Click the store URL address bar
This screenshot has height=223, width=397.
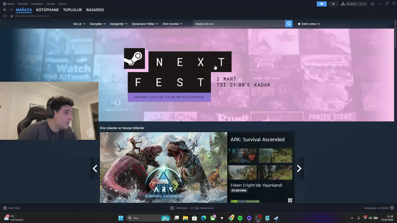coord(32,16)
